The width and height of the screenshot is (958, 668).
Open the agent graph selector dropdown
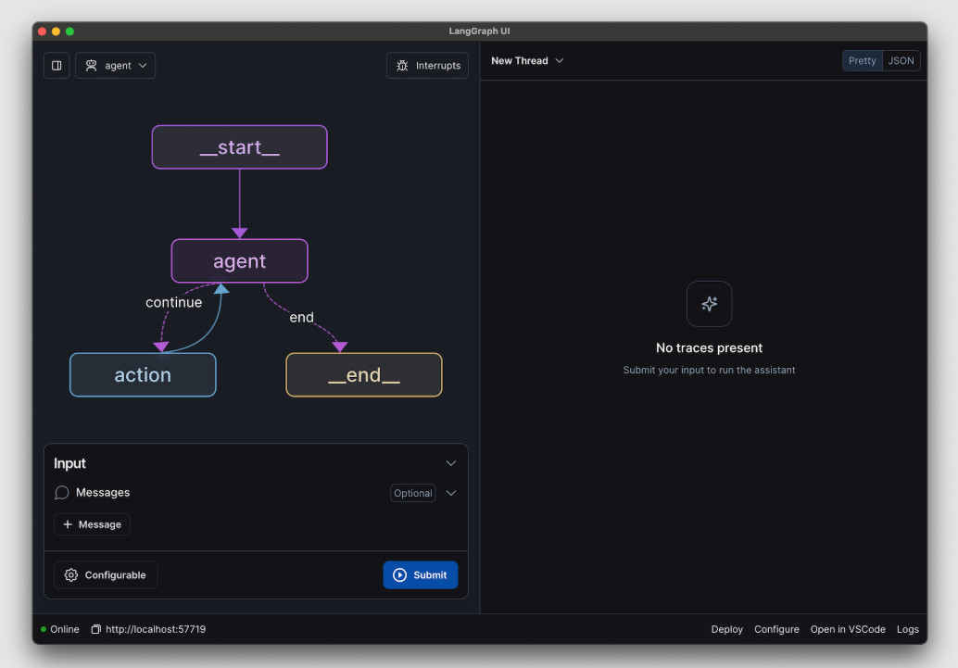click(116, 66)
